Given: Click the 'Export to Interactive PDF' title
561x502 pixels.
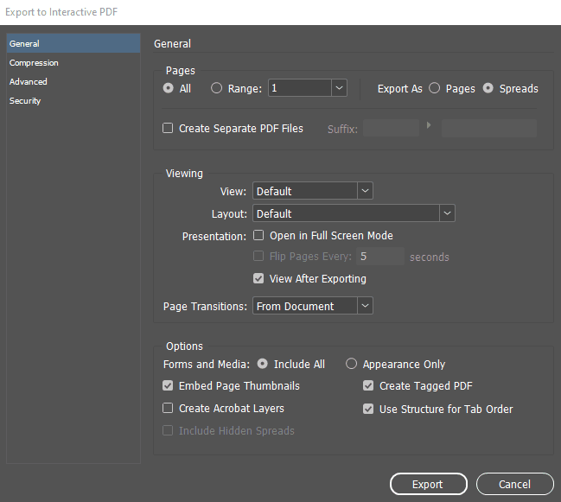Looking at the screenshot, I should pyautogui.click(x=61, y=12).
